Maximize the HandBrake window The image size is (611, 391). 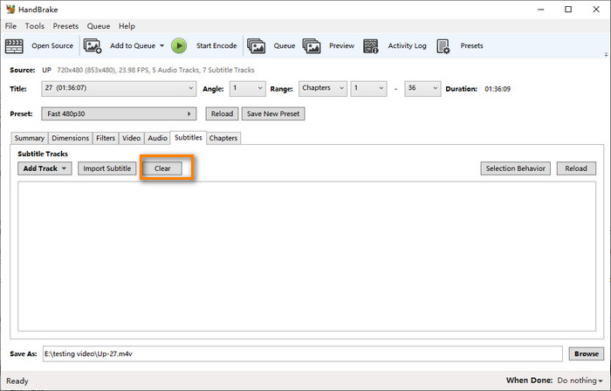(568, 10)
